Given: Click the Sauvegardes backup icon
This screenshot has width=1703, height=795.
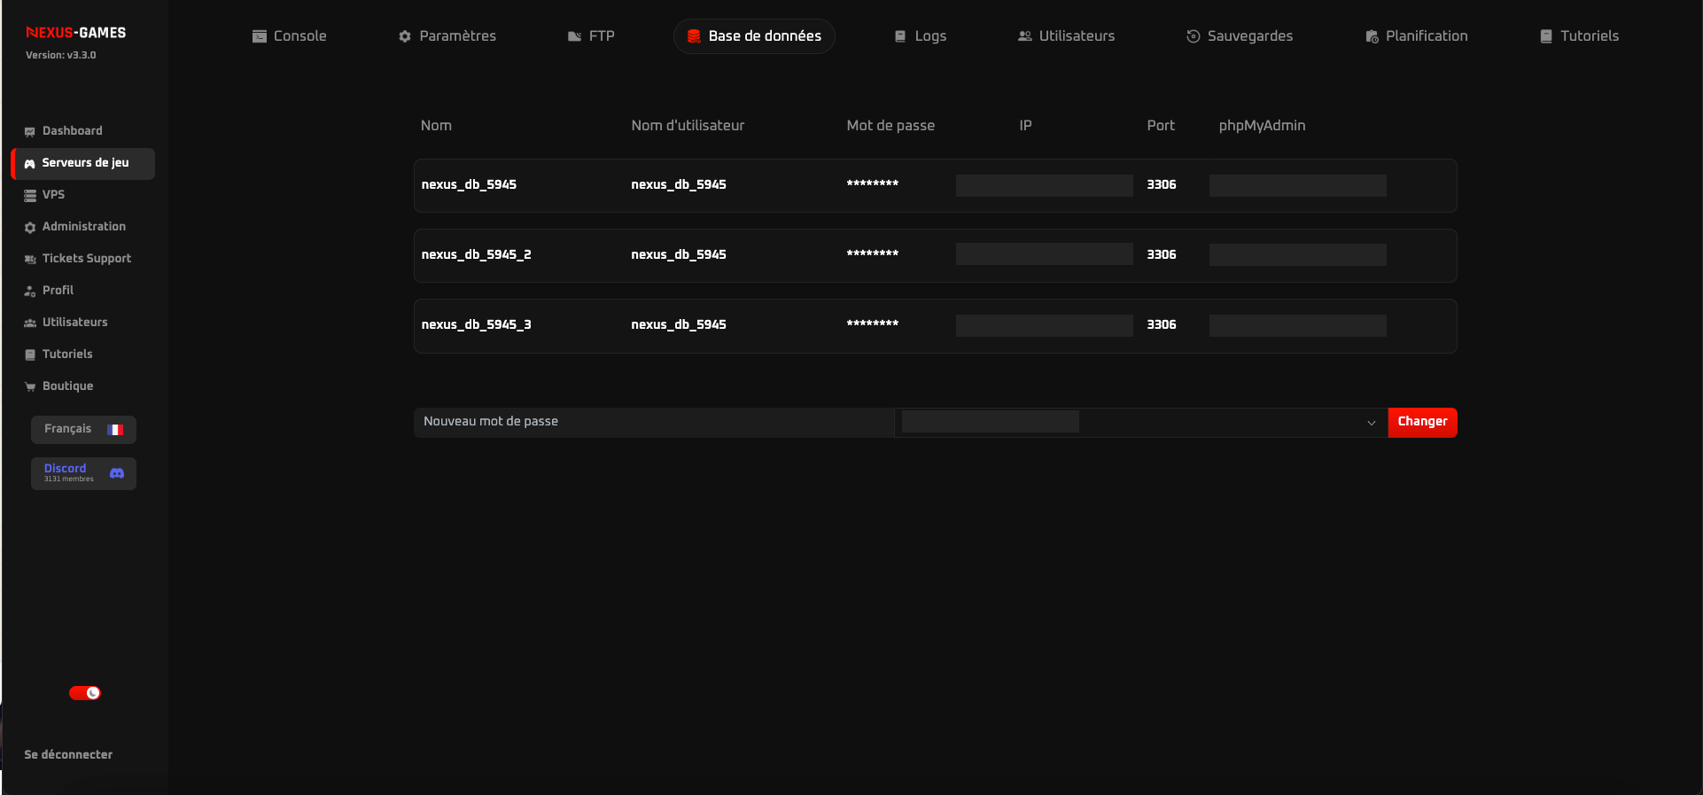Looking at the screenshot, I should [1193, 36].
